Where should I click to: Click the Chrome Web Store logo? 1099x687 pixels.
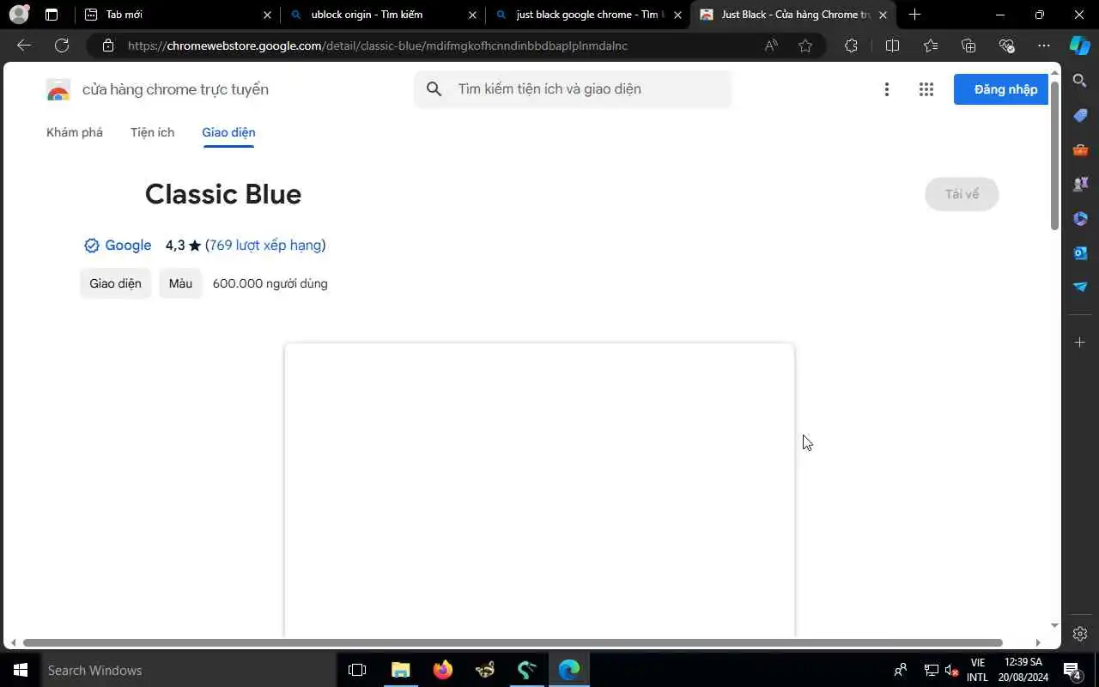click(58, 89)
